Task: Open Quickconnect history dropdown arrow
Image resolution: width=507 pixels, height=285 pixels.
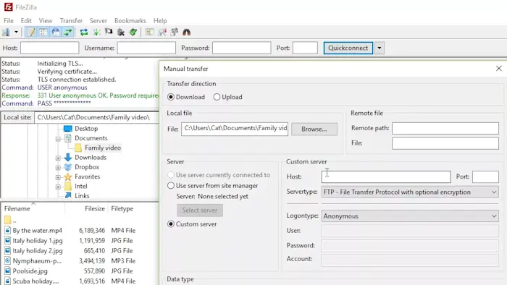Action: 380,48
